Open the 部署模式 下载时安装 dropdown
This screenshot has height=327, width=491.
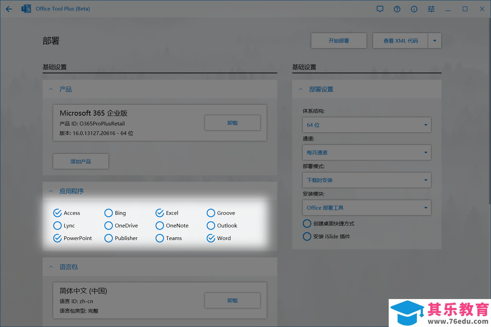(x=367, y=180)
